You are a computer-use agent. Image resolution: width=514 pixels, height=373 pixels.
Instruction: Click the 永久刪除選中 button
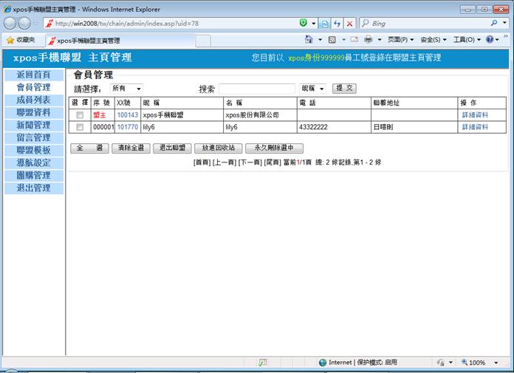[274, 148]
